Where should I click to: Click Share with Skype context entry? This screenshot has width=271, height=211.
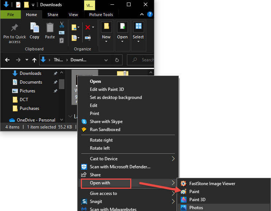pyautogui.click(x=128, y=122)
